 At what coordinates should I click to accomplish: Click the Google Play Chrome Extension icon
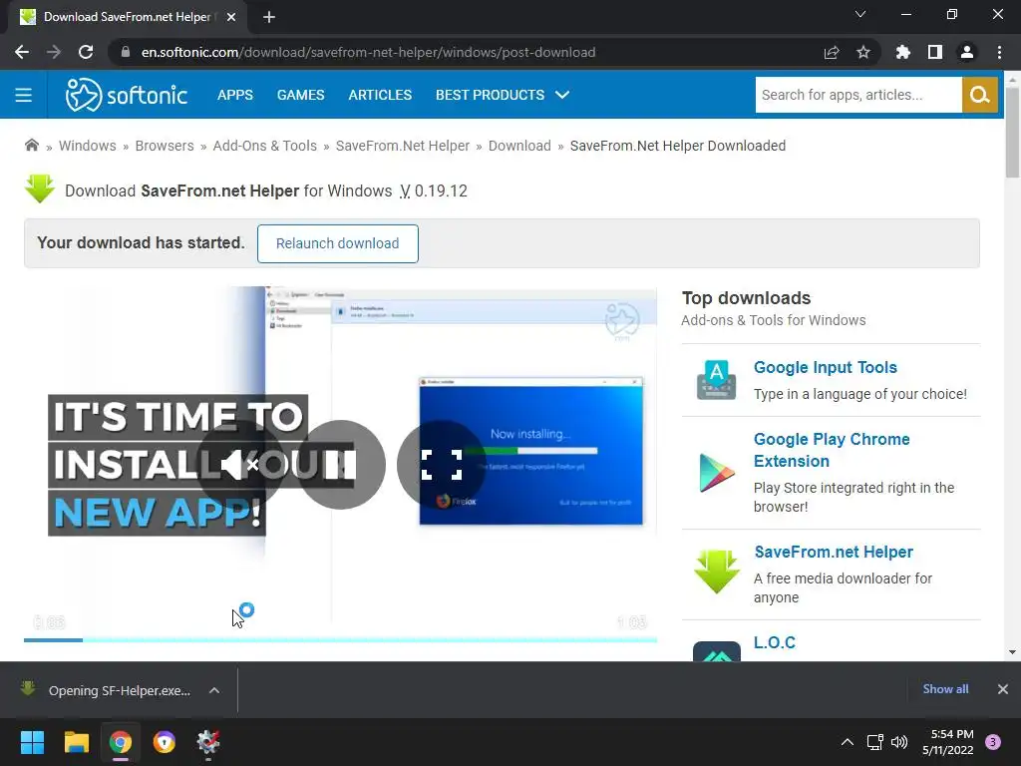point(716,472)
